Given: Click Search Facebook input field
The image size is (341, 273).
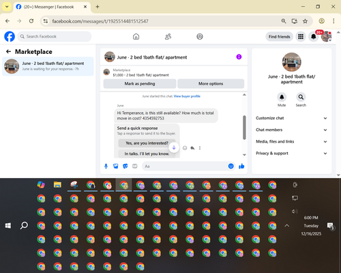Looking at the screenshot, I should tap(55, 36).
